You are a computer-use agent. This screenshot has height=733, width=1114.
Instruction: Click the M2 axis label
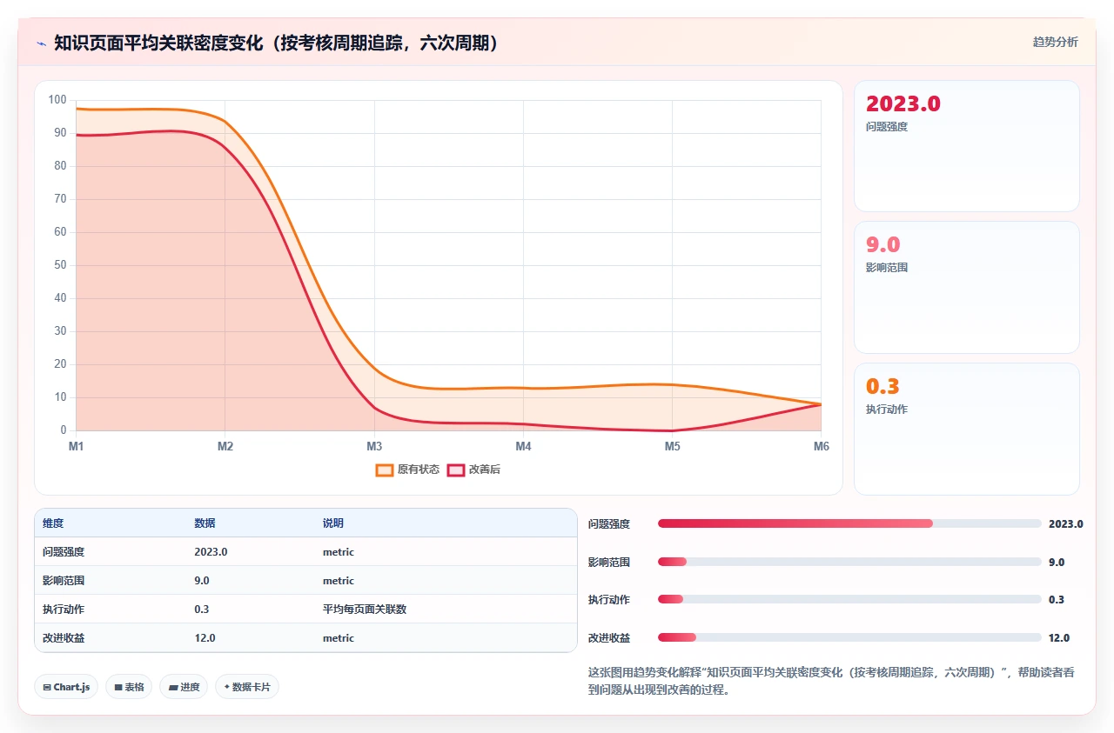(x=225, y=446)
